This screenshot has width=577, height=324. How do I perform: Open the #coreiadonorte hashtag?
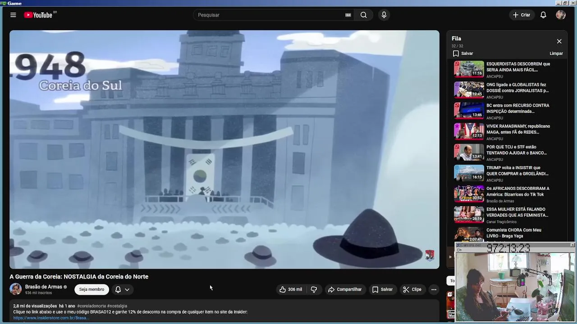point(92,306)
